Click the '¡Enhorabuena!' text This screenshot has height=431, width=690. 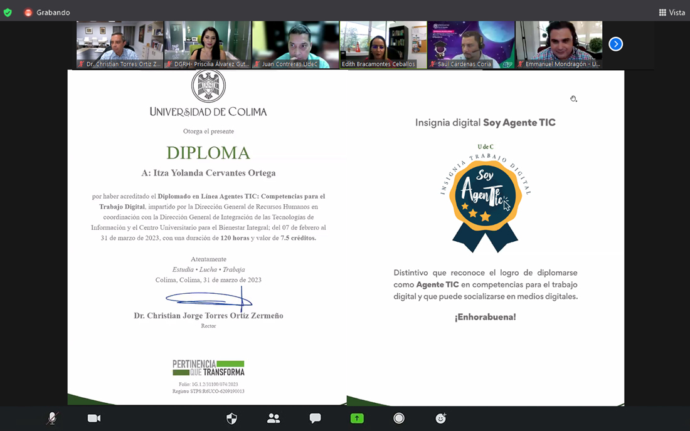[x=486, y=317]
